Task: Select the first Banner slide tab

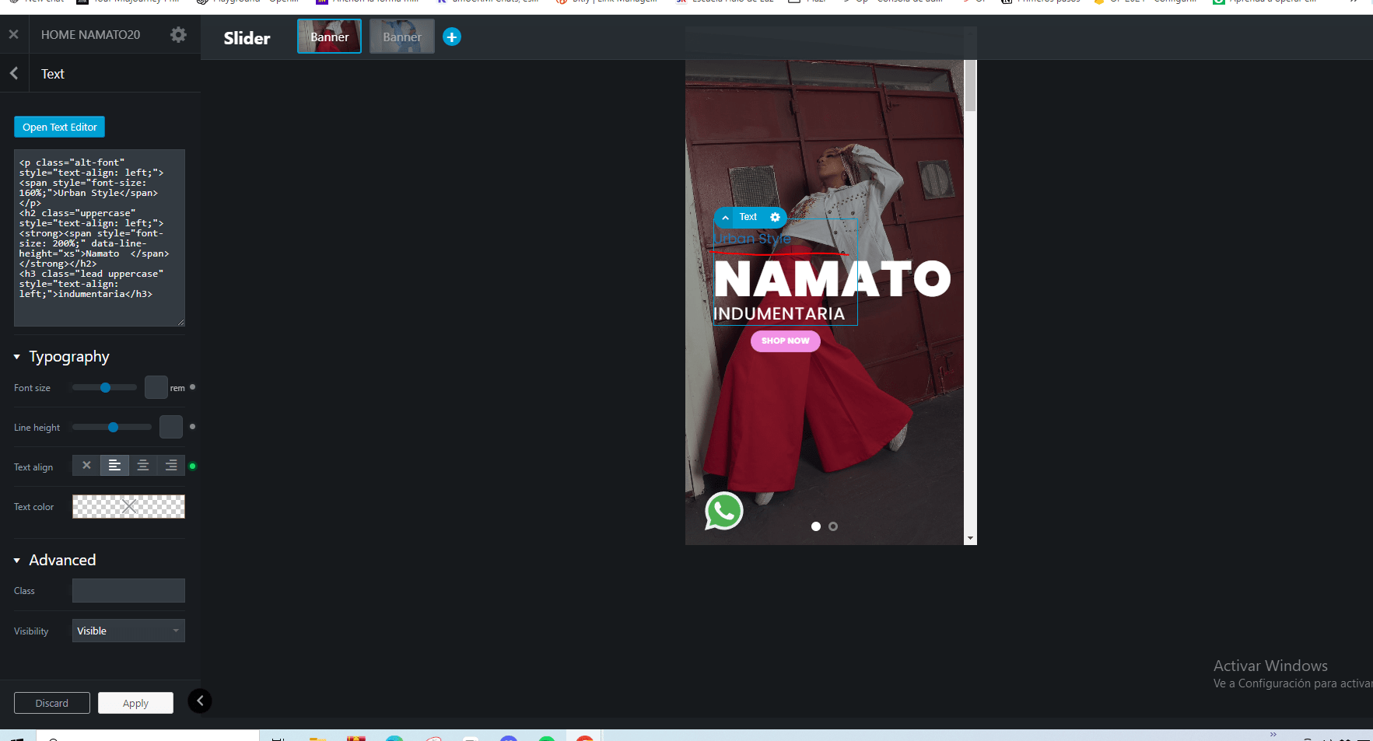Action: click(329, 37)
